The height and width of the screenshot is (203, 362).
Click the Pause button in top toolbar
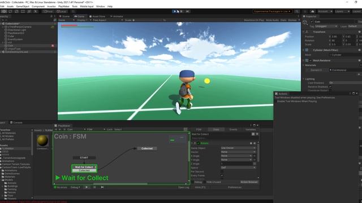(181, 11)
